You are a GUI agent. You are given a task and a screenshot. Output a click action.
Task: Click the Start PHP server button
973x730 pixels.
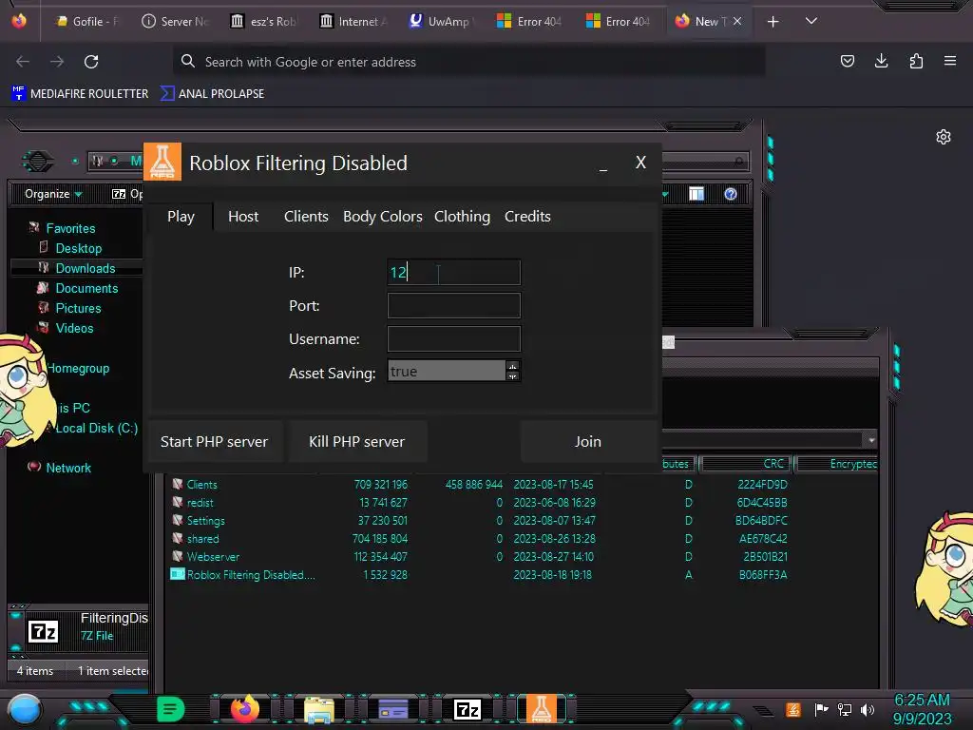pyautogui.click(x=214, y=441)
